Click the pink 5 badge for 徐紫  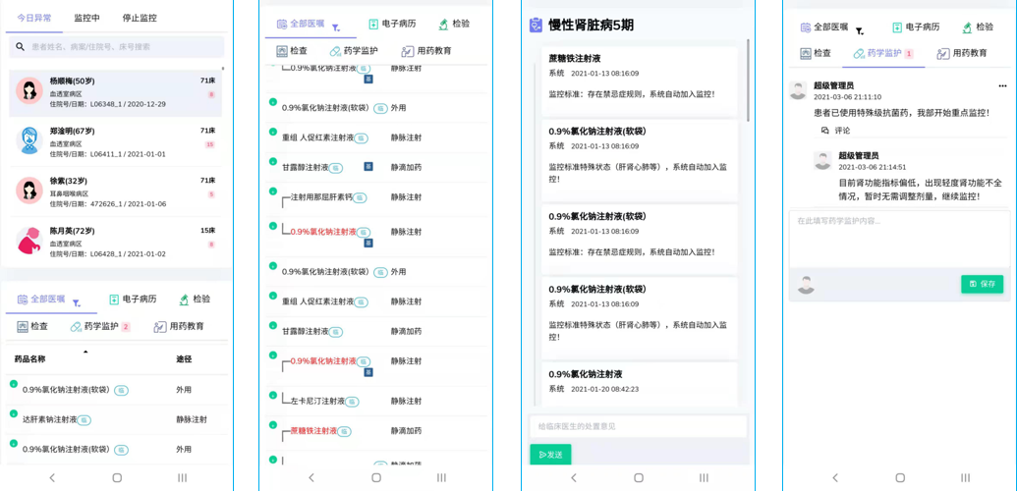(x=211, y=194)
